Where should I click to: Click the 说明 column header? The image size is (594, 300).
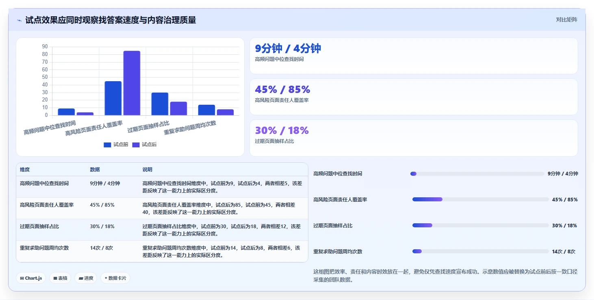tap(147, 170)
